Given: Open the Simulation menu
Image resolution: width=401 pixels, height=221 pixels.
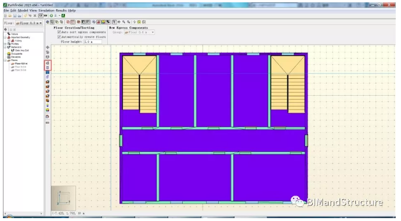Looking at the screenshot, I should tap(46, 10).
